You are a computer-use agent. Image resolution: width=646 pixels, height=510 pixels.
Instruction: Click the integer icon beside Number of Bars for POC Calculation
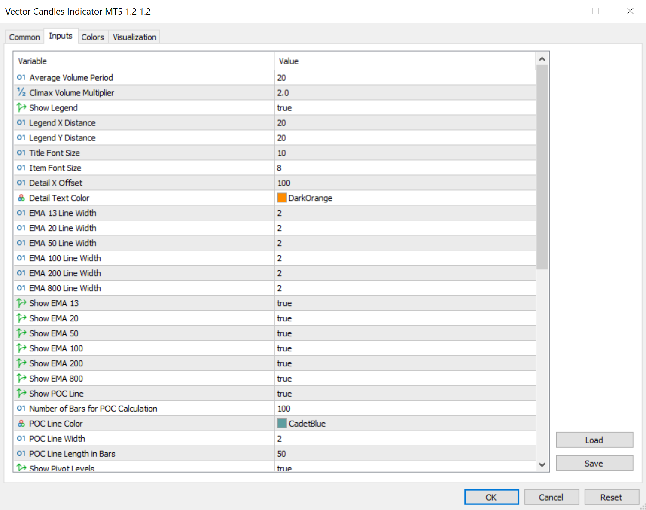point(21,409)
